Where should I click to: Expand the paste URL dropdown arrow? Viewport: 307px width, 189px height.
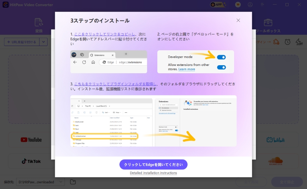(x=43, y=42)
